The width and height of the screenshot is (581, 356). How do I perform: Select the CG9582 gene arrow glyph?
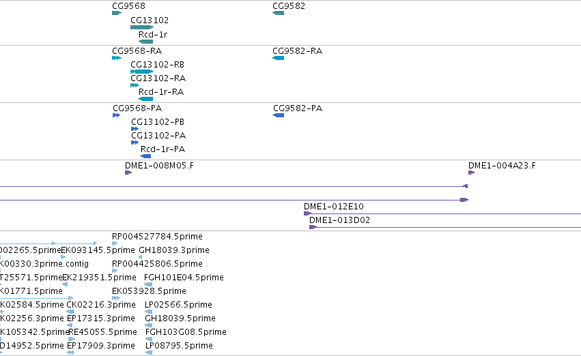tap(279, 13)
